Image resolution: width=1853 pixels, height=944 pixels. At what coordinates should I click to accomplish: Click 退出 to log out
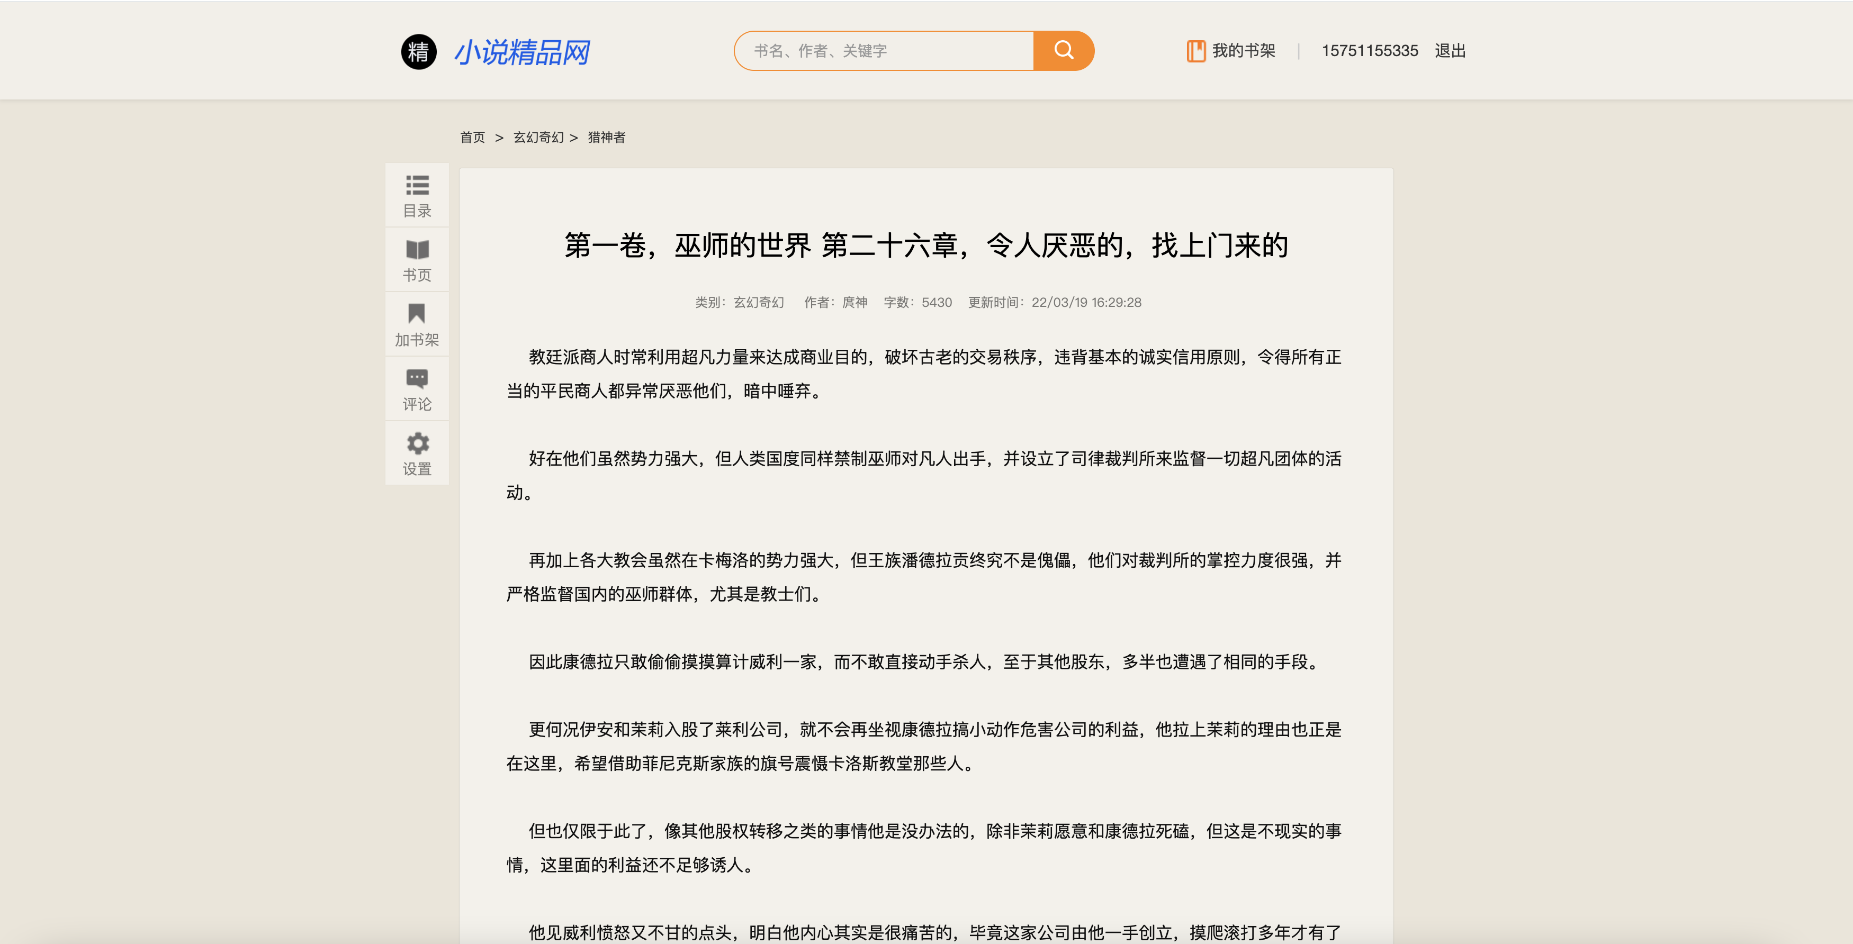pos(1450,51)
